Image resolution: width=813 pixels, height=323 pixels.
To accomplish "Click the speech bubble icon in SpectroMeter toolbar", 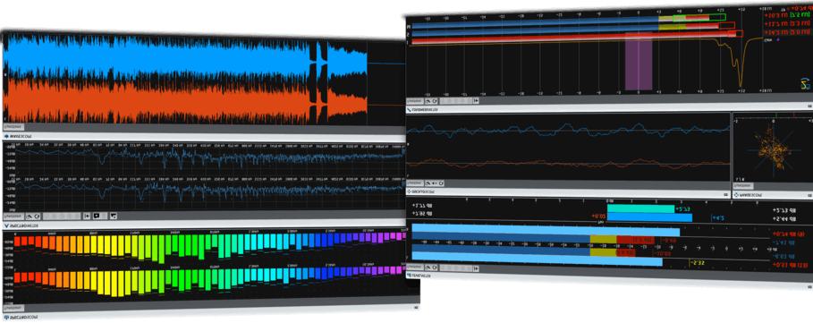I will click(x=97, y=217).
